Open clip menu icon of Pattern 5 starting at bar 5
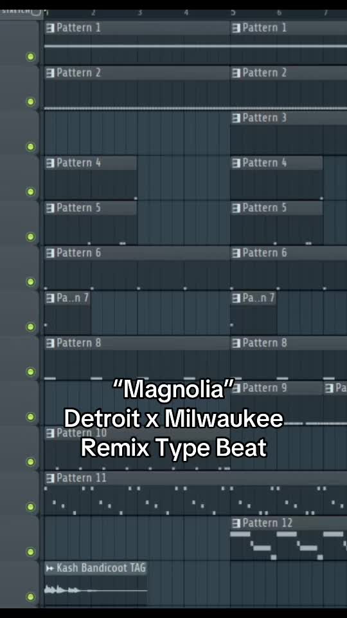The width and height of the screenshot is (347, 618). 236,208
